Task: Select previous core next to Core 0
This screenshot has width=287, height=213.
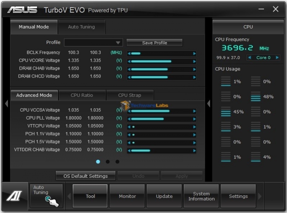Action: pyautogui.click(x=249, y=57)
